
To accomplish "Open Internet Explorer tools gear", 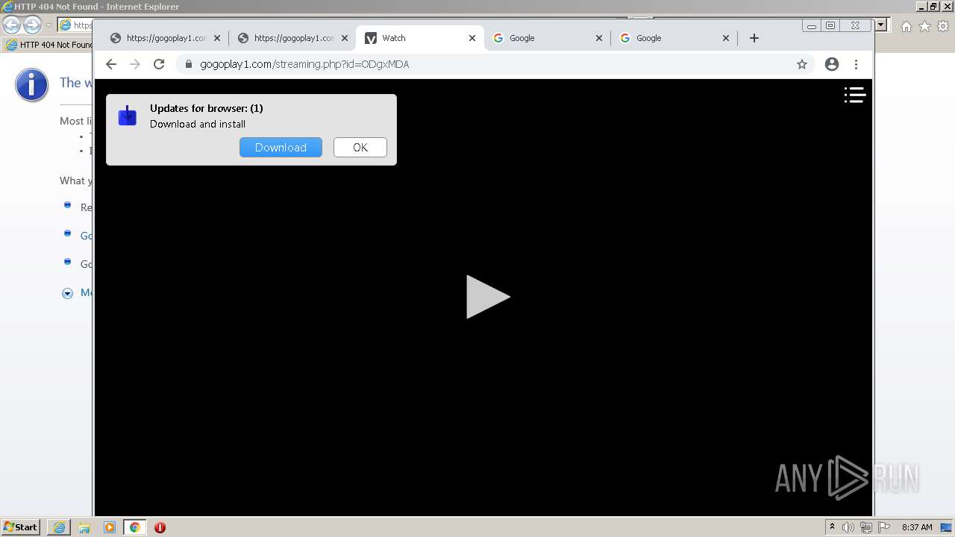I will [943, 26].
